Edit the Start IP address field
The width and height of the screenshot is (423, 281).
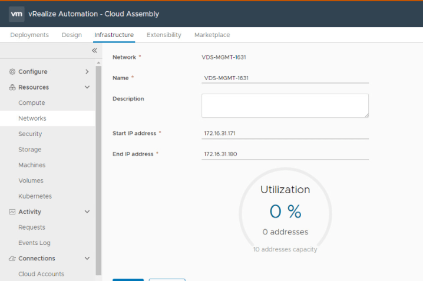point(285,133)
